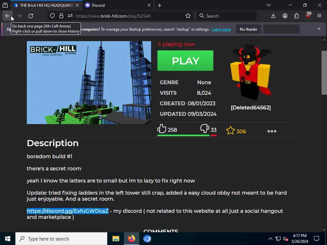The height and width of the screenshot is (245, 327).
Task: Open a new tab with the plus button
Action: pyautogui.click(x=160, y=5)
